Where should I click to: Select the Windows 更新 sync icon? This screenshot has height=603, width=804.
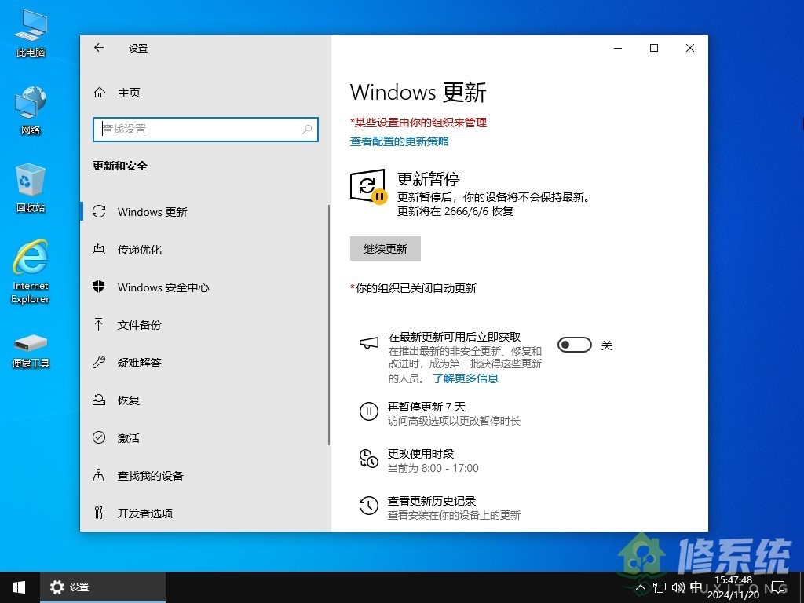click(x=99, y=212)
